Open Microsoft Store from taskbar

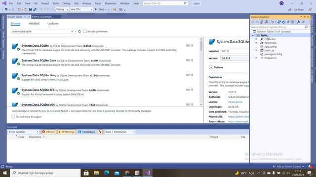point(86,173)
